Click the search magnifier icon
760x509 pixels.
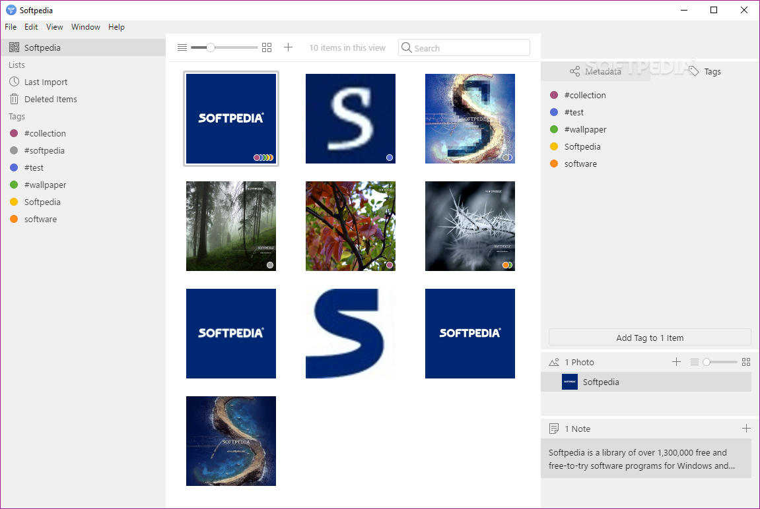point(407,47)
